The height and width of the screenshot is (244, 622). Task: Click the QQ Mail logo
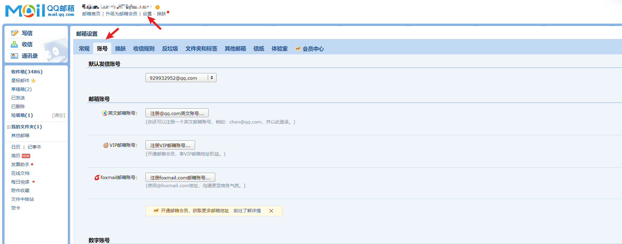40,11
